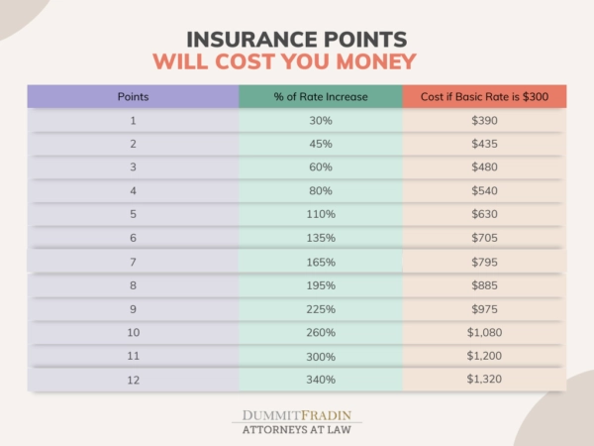Click the 260% rate increase cell
The width and height of the screenshot is (594, 446).
click(x=320, y=332)
